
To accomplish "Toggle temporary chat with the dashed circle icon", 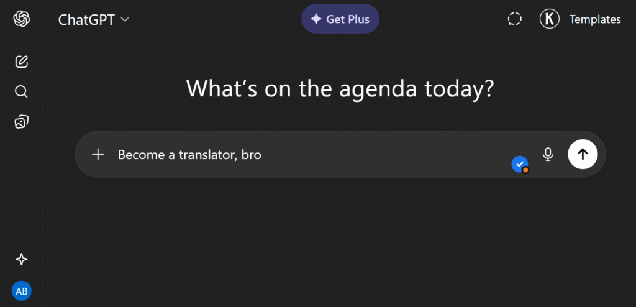I will coord(514,19).
